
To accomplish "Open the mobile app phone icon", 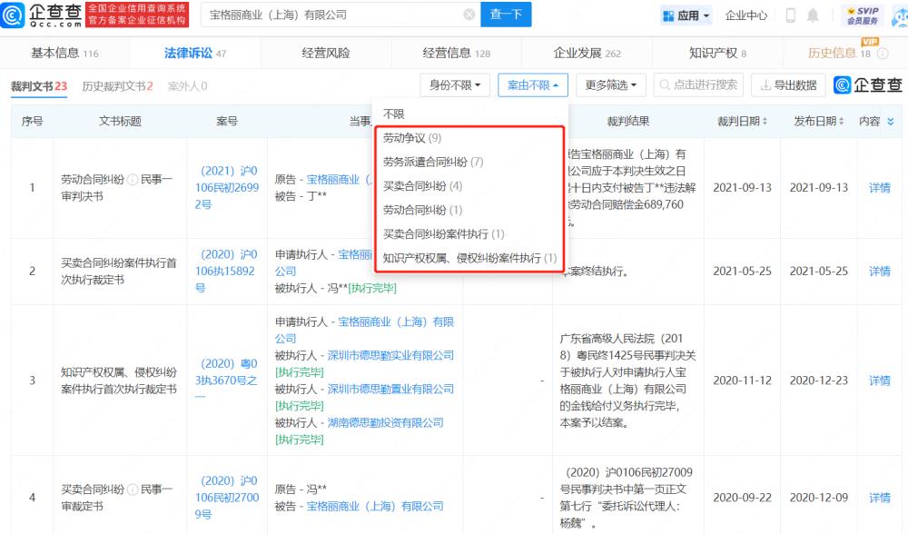I will click(791, 15).
